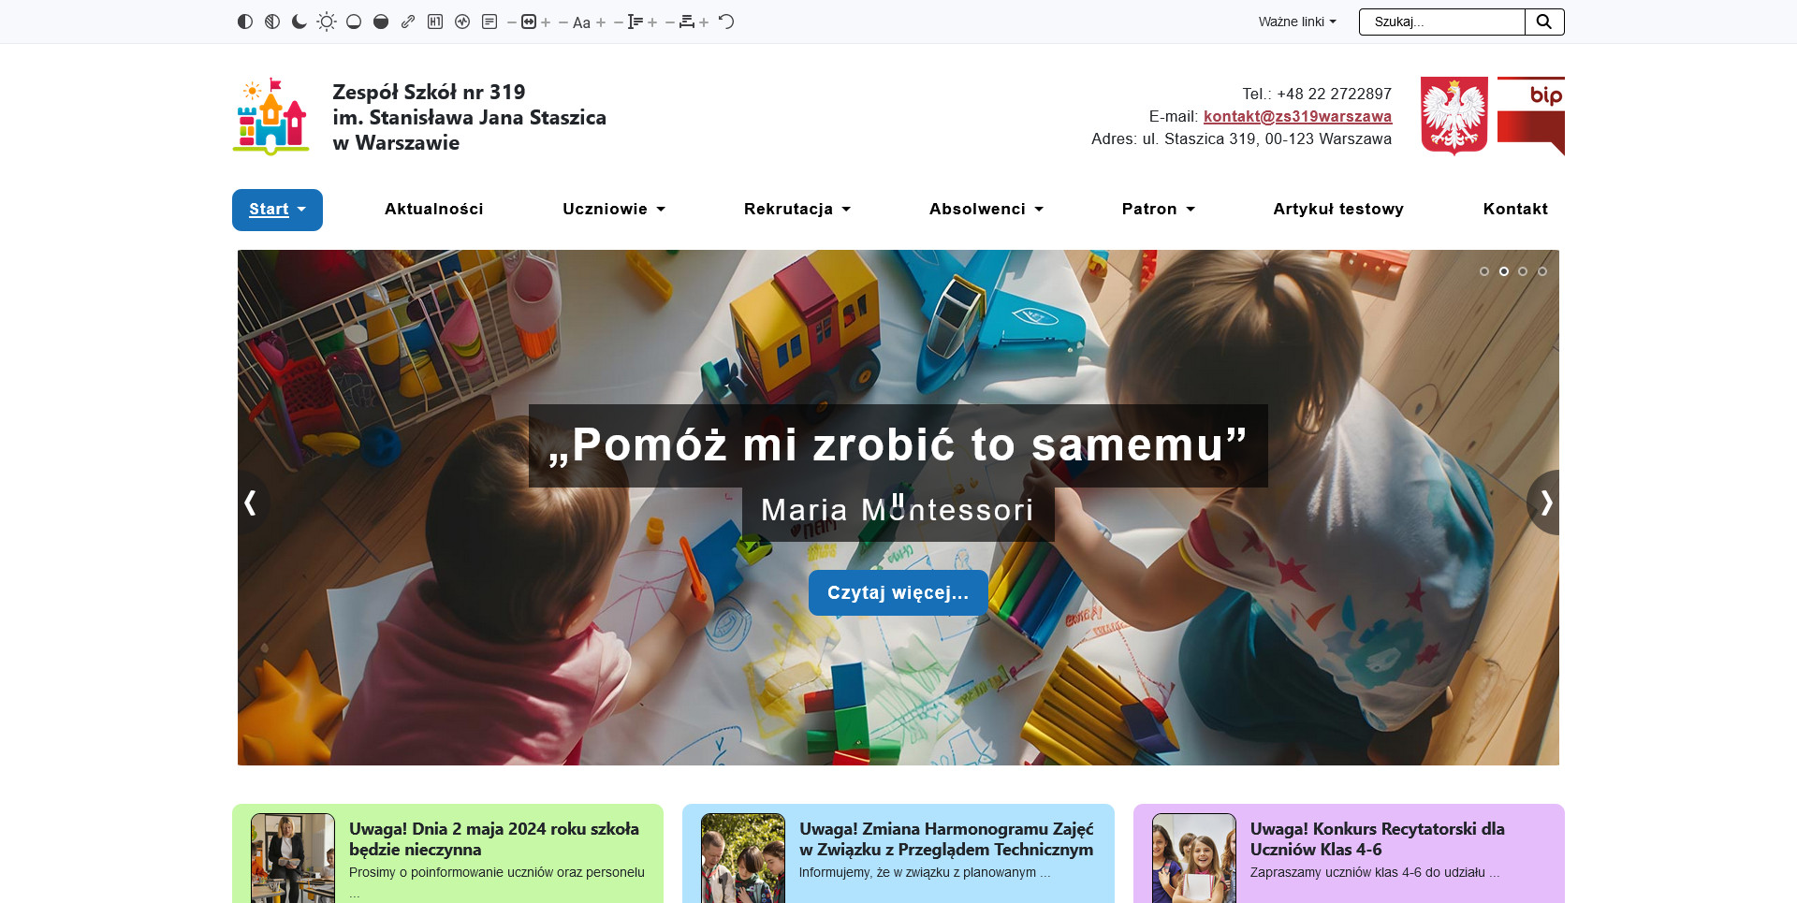Select the first slider dot indicator
The width and height of the screenshot is (1797, 903).
(1484, 271)
